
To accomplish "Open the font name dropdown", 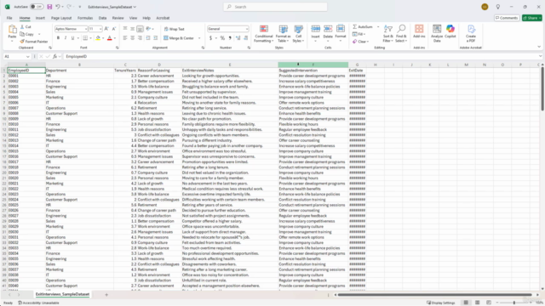I will point(85,29).
